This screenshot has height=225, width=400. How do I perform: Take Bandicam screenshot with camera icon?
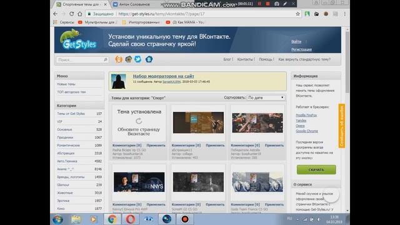coord(277,4)
